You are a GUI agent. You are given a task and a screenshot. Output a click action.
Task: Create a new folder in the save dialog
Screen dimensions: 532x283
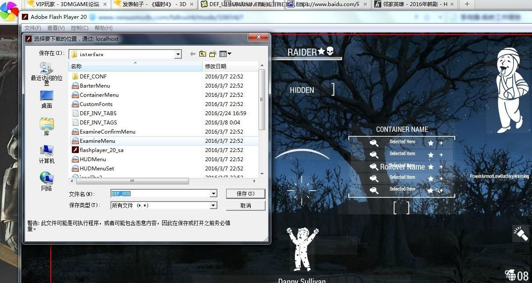[213, 54]
